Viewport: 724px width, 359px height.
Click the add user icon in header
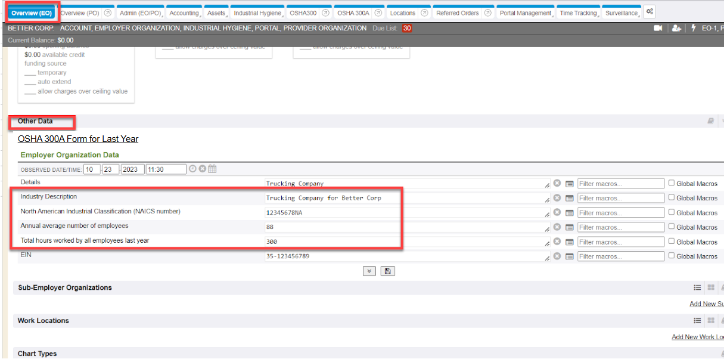click(676, 28)
